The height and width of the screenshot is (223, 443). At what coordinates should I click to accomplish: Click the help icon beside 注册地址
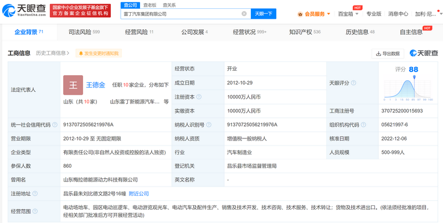pyautogui.click(x=35, y=194)
